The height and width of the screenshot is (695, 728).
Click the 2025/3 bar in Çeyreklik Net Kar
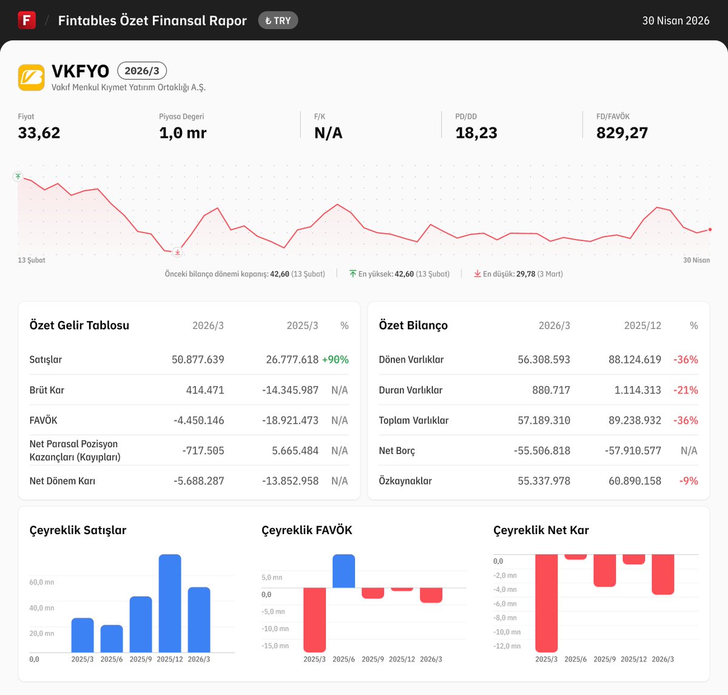click(x=547, y=603)
